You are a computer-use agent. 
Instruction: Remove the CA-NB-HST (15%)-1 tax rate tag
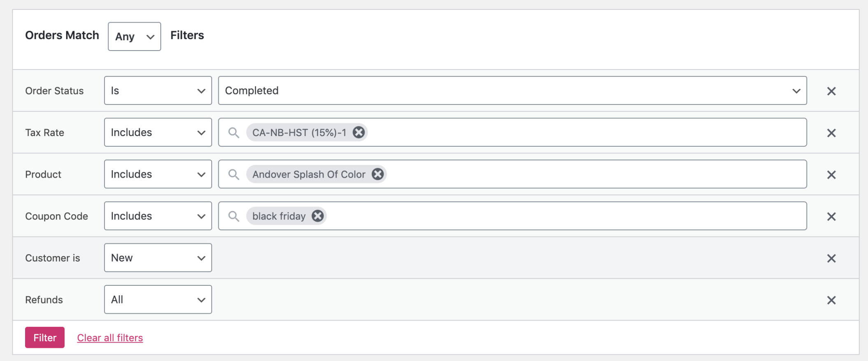pos(358,132)
